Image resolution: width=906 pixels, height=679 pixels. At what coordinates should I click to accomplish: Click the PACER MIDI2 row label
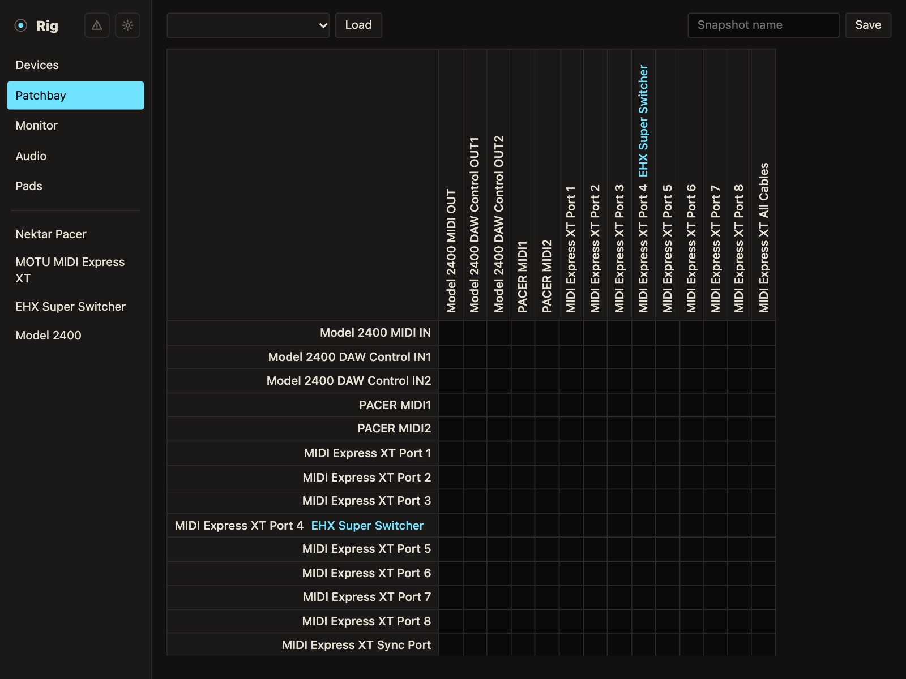click(394, 428)
